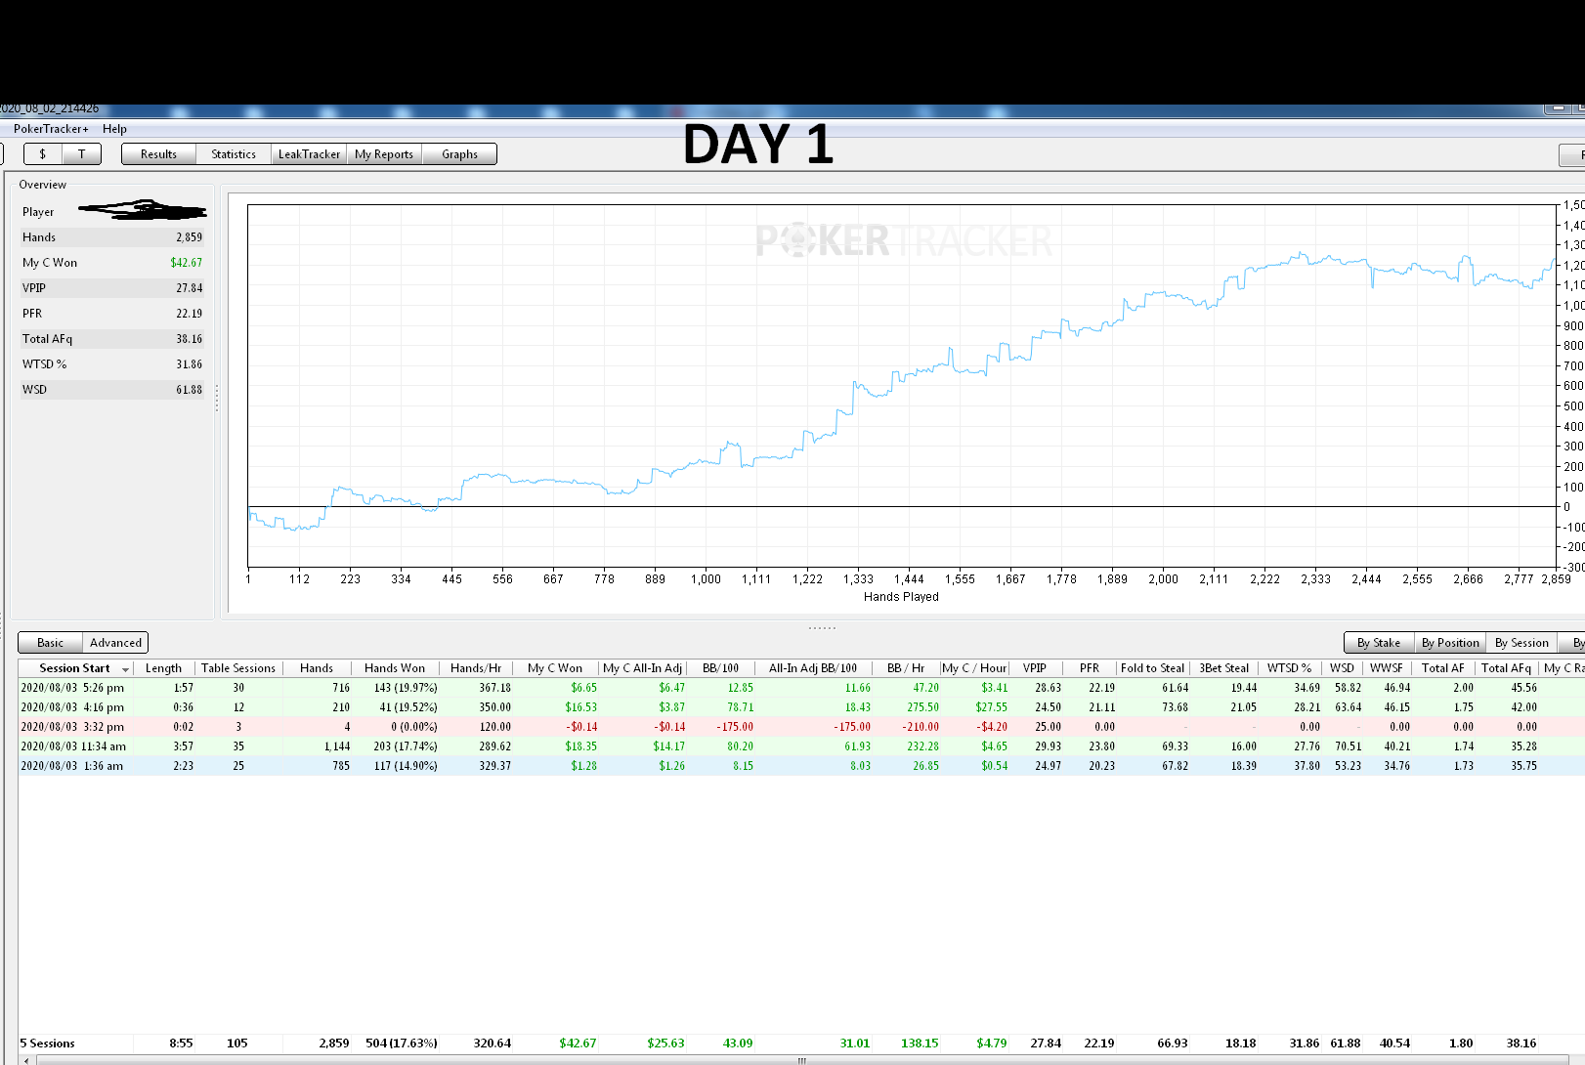Sort by Total AF column
Image resolution: width=1585 pixels, height=1065 pixels.
(1443, 668)
